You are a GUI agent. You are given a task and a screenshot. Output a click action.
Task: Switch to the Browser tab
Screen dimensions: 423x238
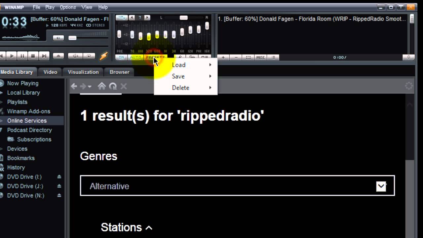tap(120, 72)
